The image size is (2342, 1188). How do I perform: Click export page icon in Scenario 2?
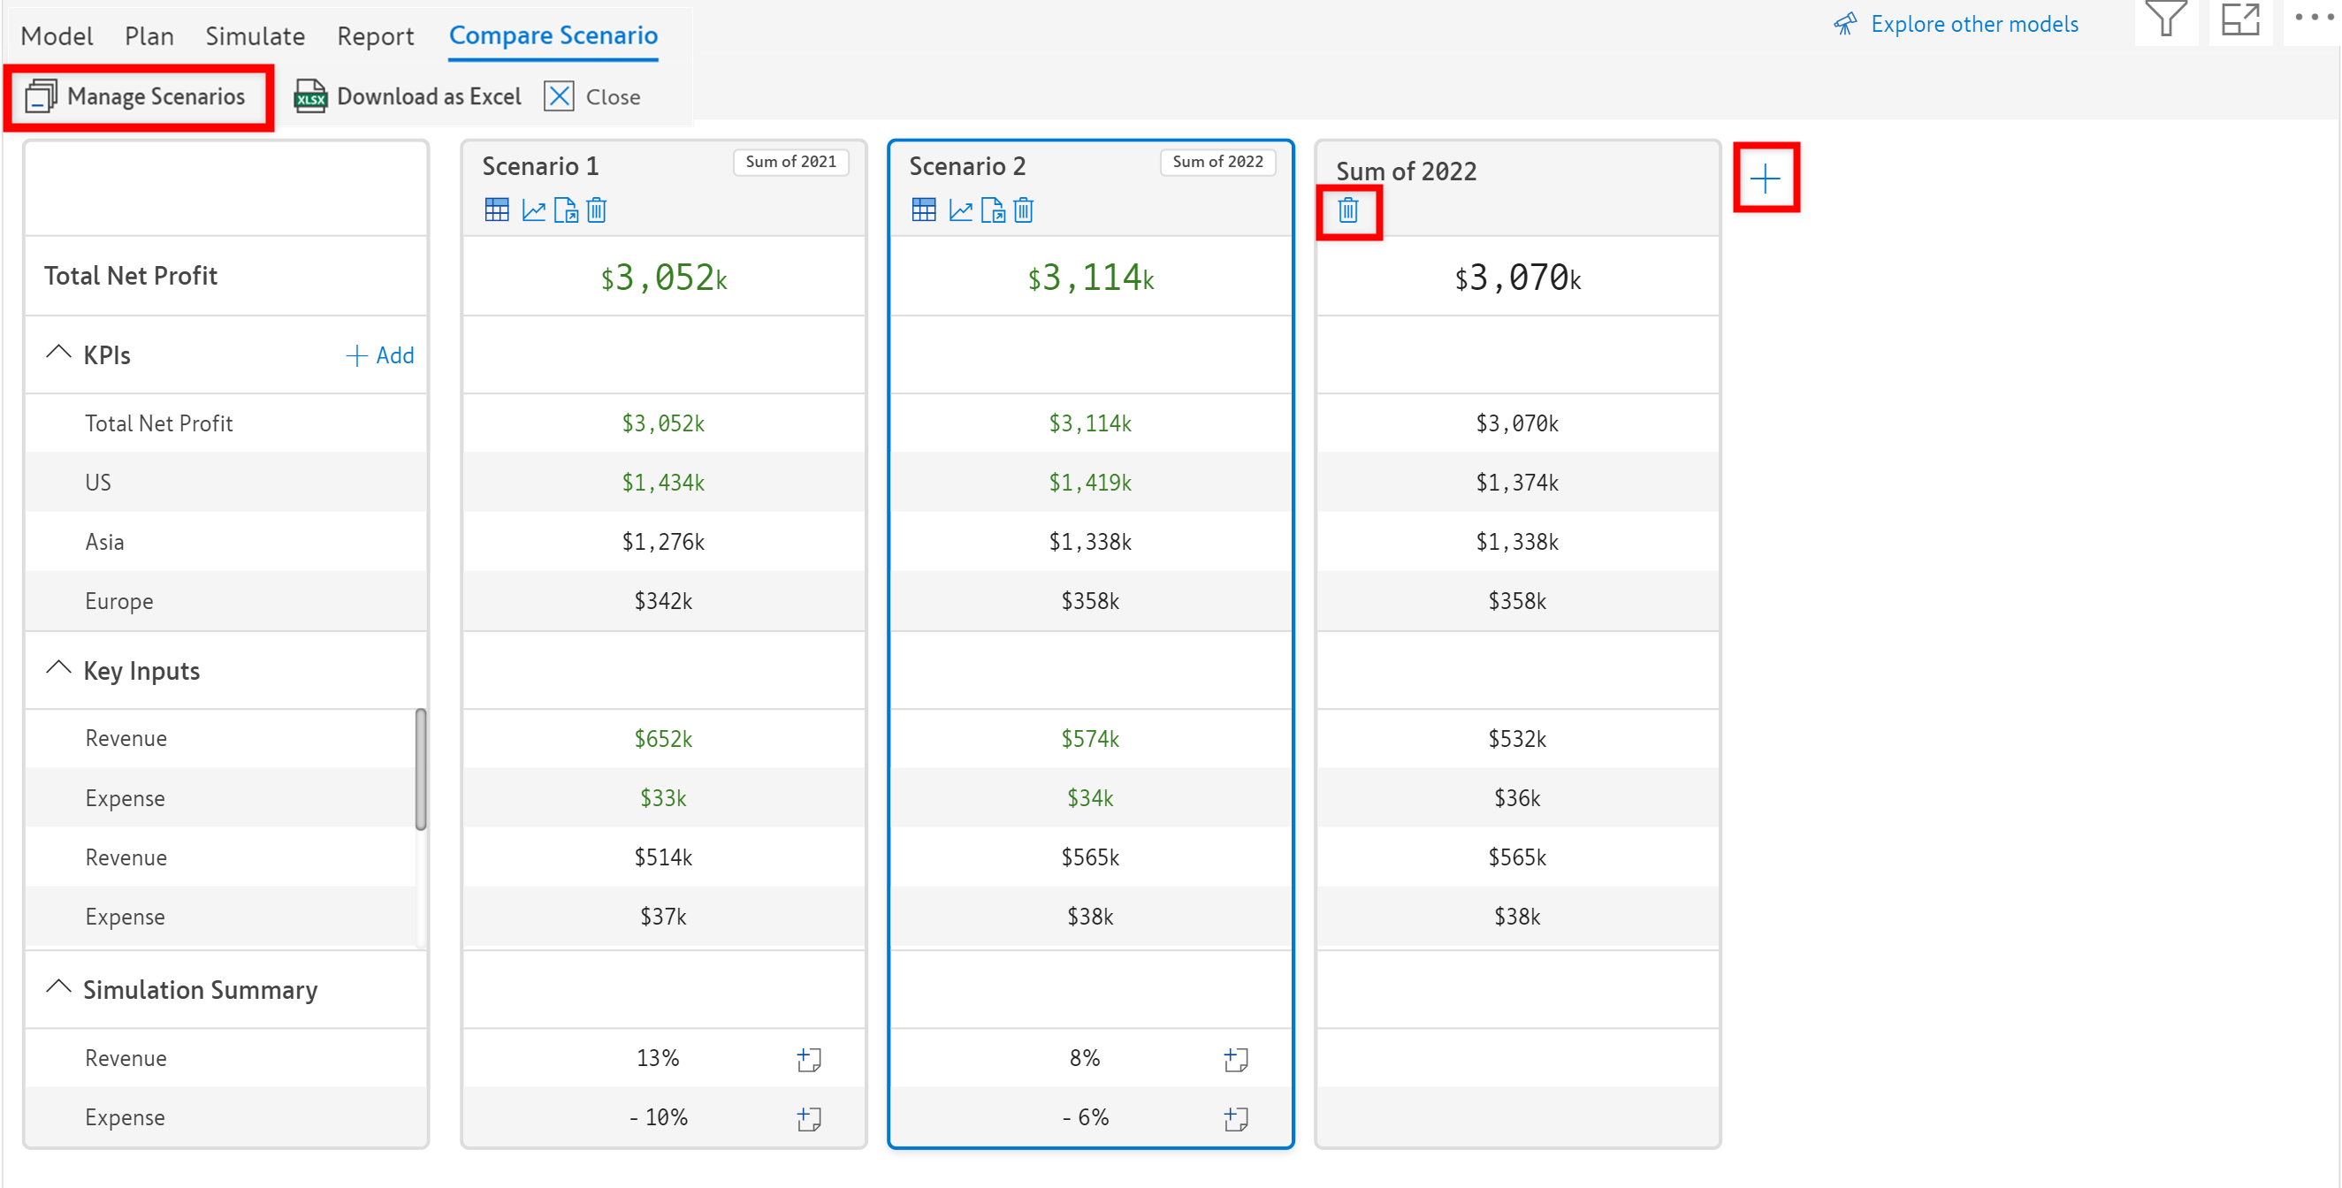click(993, 210)
